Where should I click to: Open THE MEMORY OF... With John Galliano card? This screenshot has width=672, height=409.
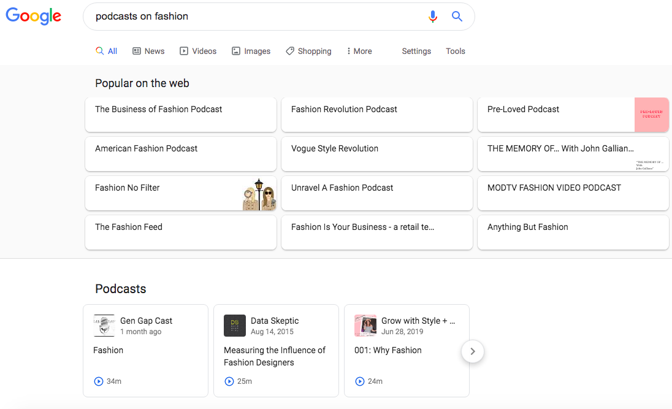click(x=573, y=154)
